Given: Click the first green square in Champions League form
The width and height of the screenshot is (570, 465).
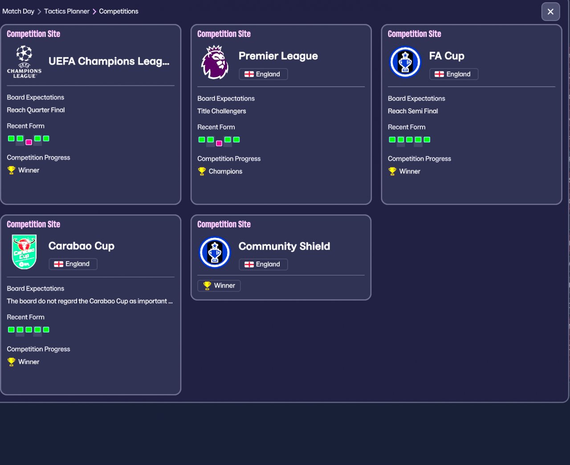Looking at the screenshot, I should click(x=11, y=138).
